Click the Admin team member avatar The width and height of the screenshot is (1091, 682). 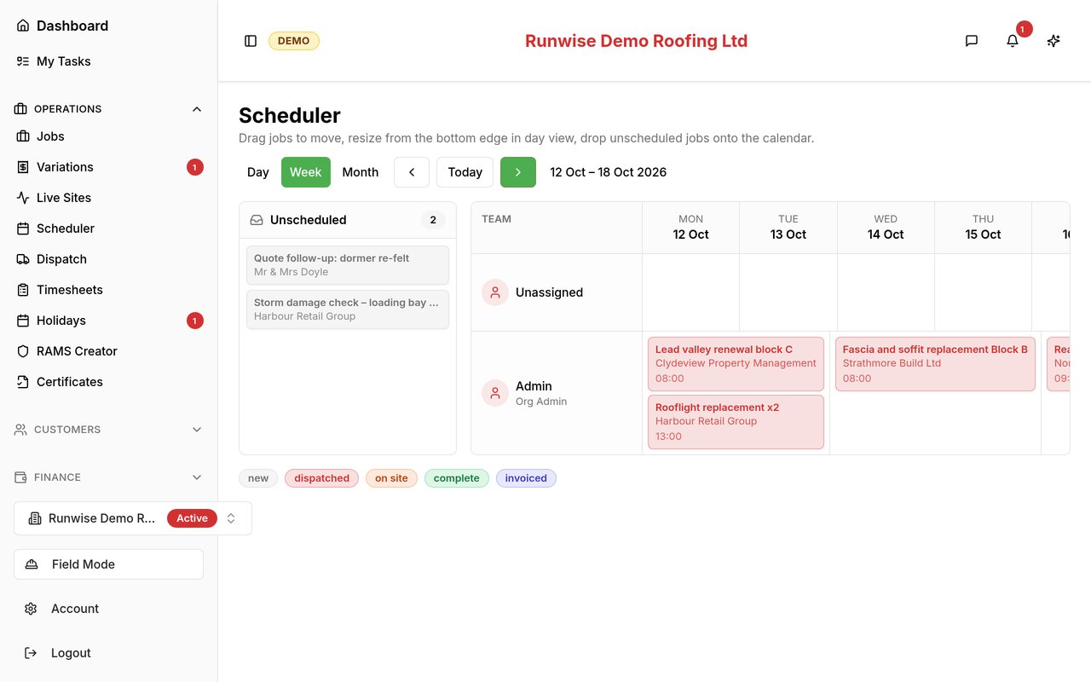pyautogui.click(x=495, y=393)
